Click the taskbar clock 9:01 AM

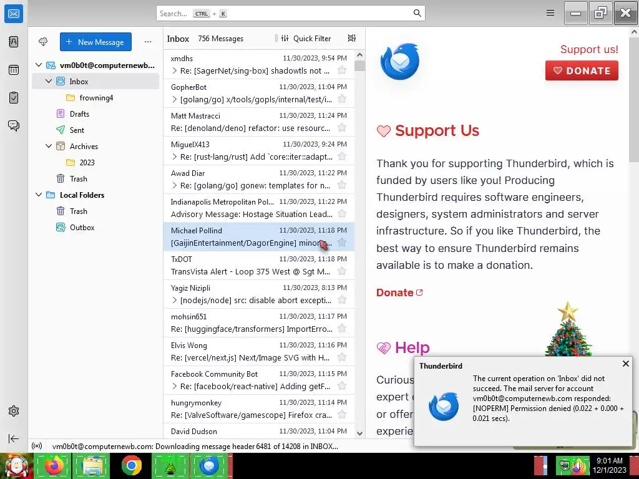(x=609, y=461)
